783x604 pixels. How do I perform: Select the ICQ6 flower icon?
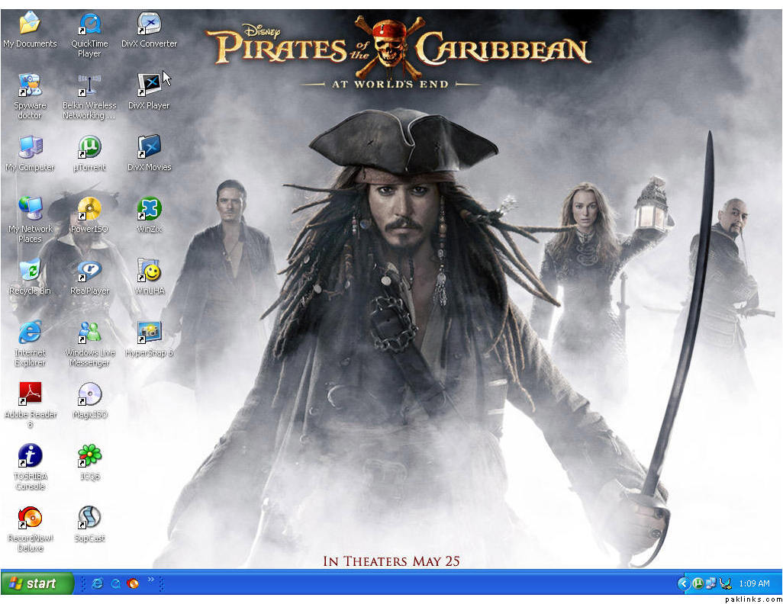pyautogui.click(x=89, y=456)
